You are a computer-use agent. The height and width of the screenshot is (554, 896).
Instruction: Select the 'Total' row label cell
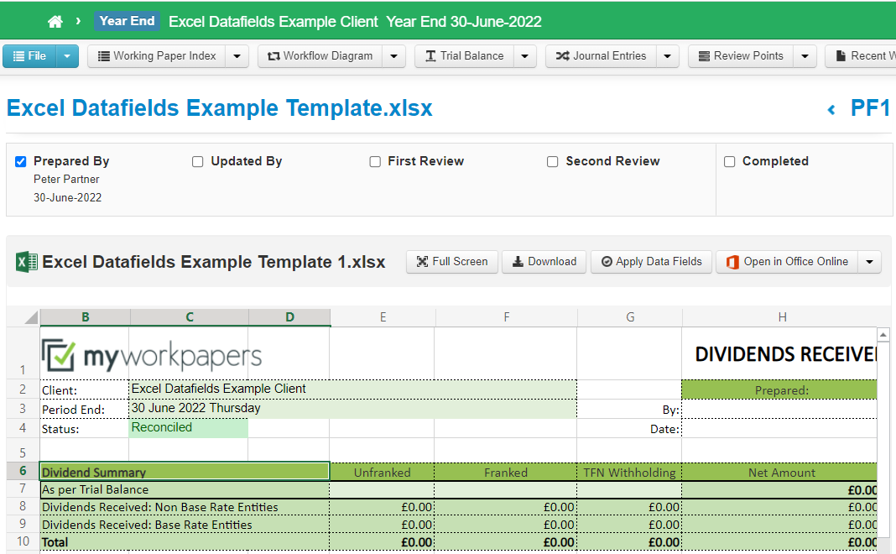[185, 542]
